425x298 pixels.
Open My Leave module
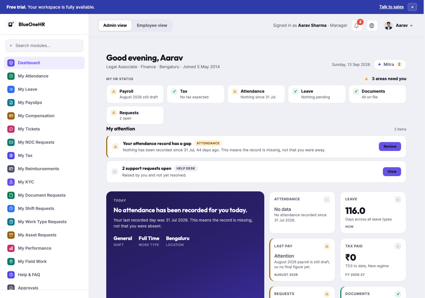[44, 89]
